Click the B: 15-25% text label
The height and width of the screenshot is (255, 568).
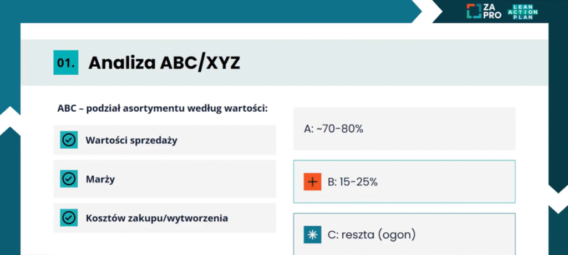352,182
